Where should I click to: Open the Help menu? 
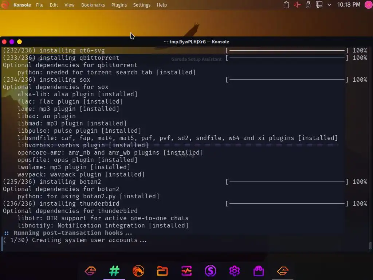pyautogui.click(x=162, y=5)
